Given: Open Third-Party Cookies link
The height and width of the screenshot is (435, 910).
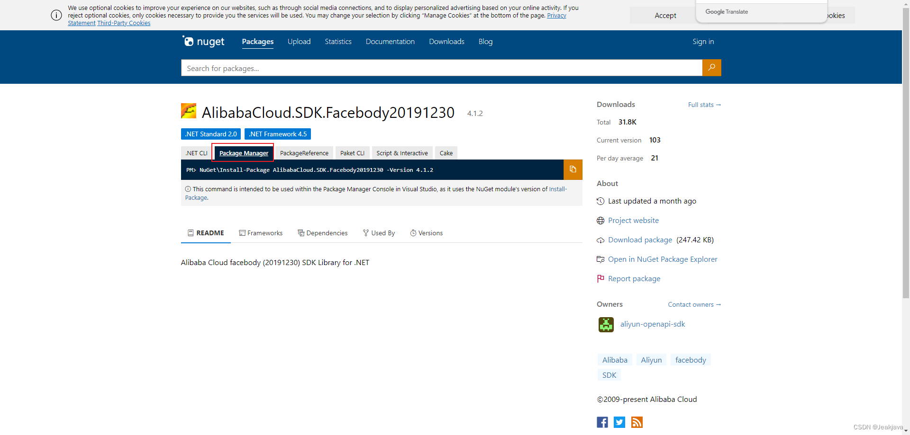Looking at the screenshot, I should pyautogui.click(x=124, y=23).
